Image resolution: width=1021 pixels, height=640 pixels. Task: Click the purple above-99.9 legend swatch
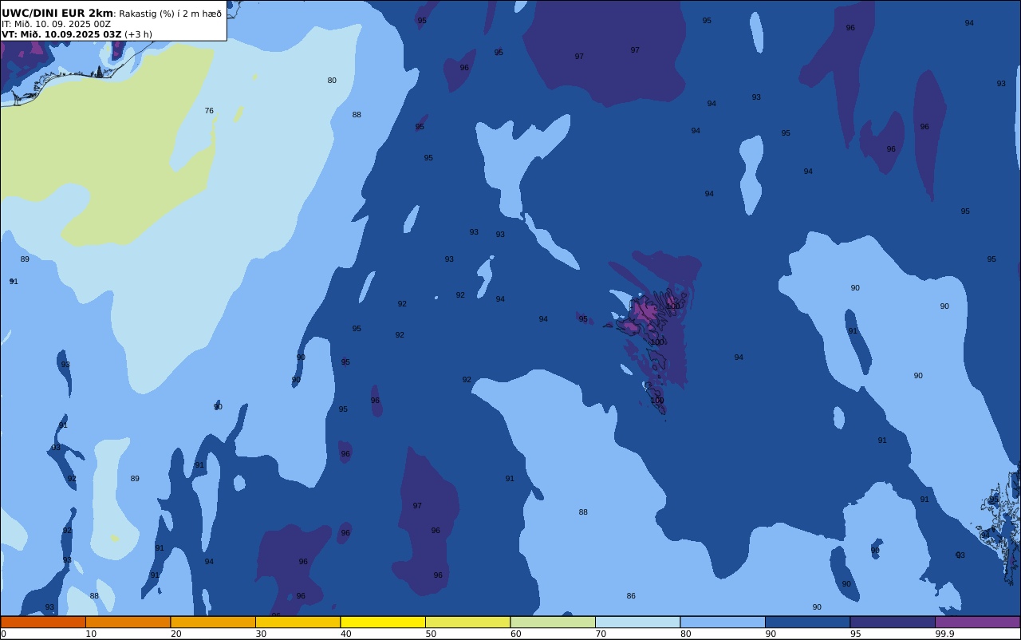click(977, 622)
